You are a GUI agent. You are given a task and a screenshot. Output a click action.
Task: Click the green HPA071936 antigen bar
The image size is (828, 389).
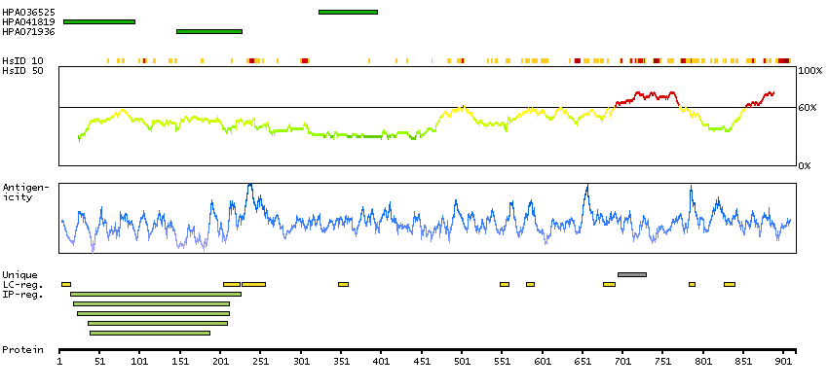[x=209, y=31]
